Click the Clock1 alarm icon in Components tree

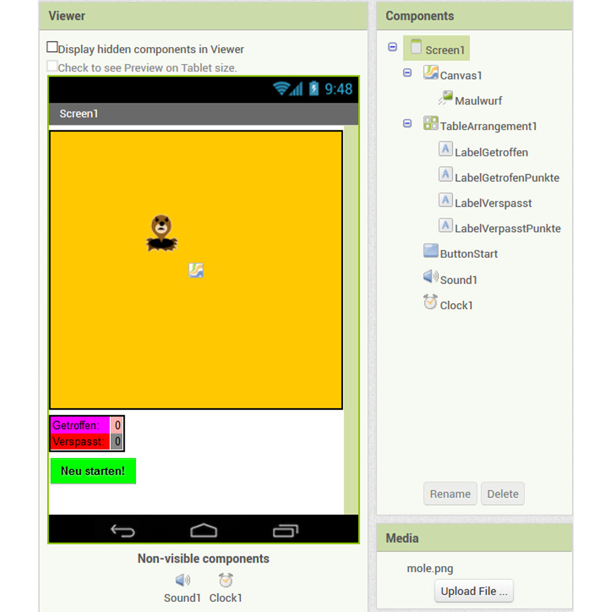[x=431, y=301]
